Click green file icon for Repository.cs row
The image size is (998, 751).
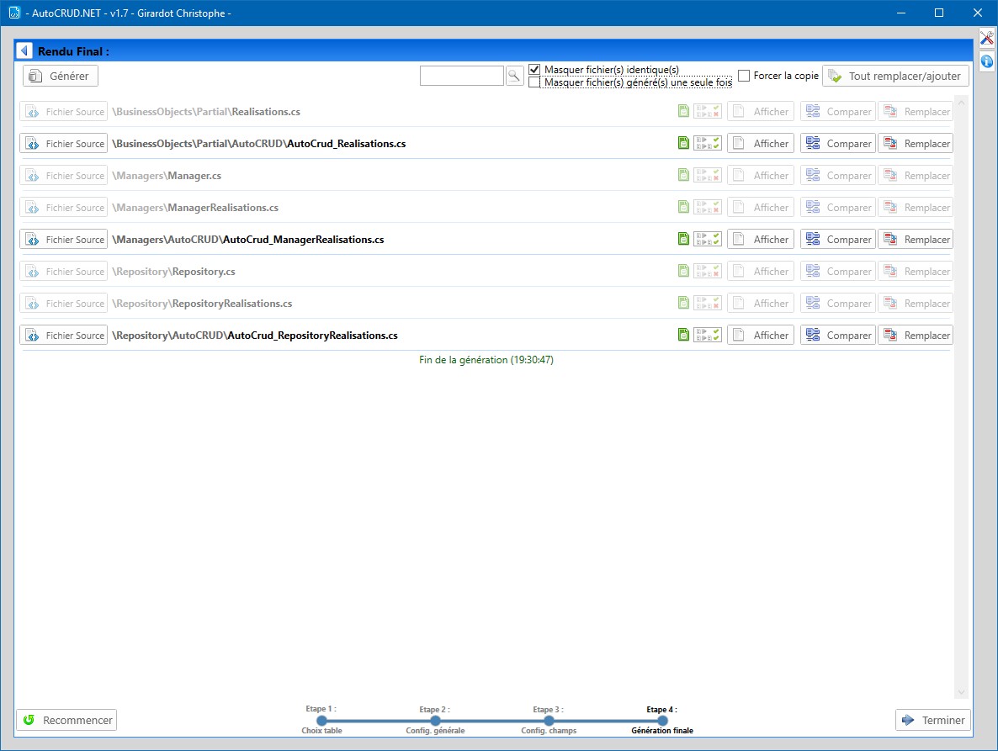pyautogui.click(x=683, y=271)
